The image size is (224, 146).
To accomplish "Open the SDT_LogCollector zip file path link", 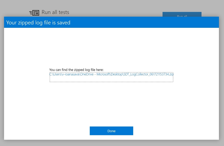I will point(111,74).
